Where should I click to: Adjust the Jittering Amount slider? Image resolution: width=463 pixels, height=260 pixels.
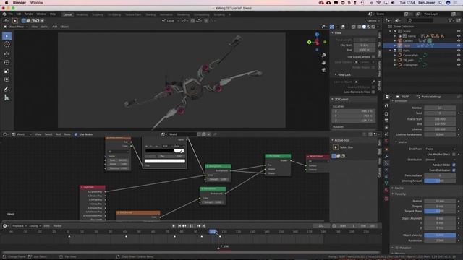click(440, 181)
